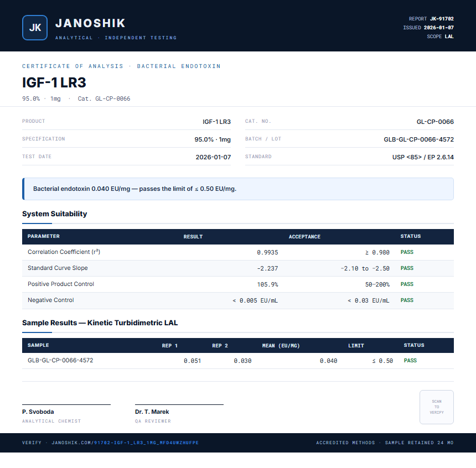Open the janoshik.com verification link in footer
Viewport: 476px width, 468px height.
coord(125,443)
